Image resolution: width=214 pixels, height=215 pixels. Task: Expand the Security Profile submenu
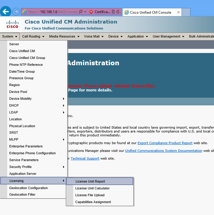click(x=34, y=167)
